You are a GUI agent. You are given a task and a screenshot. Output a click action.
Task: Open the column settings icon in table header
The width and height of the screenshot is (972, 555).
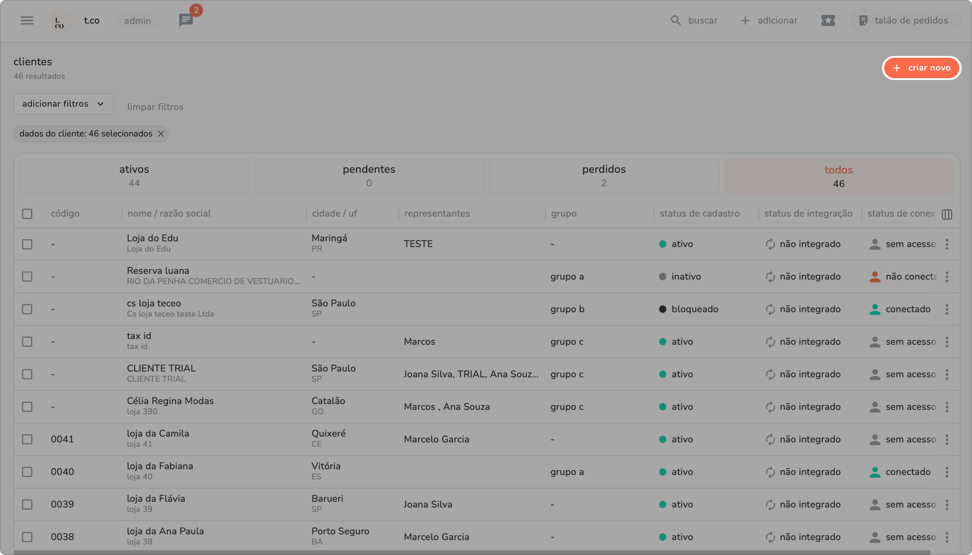tap(947, 214)
